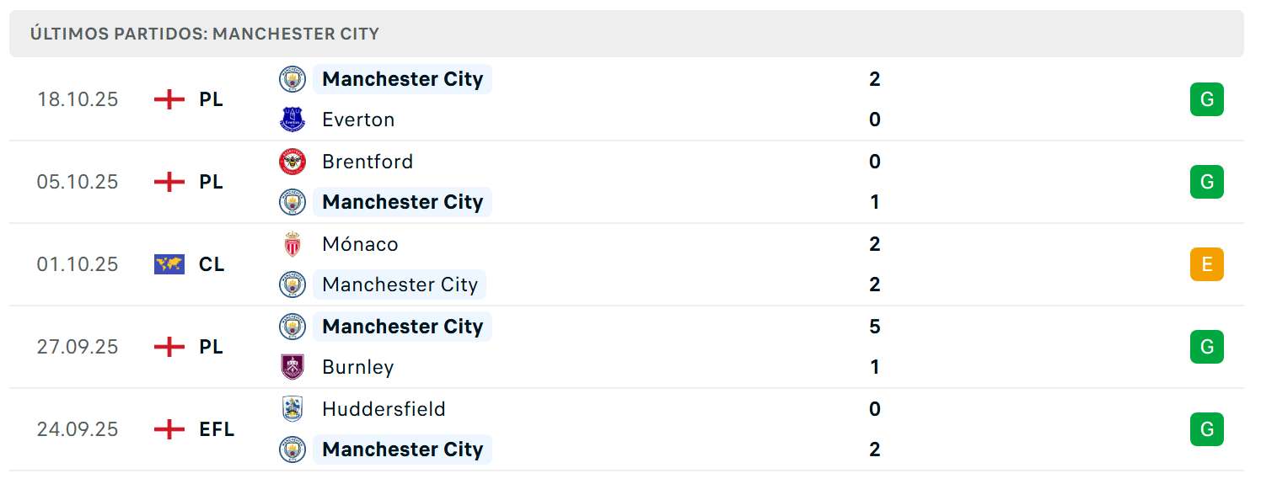Open the Burnley team link
Screen dimensions: 1261x484
(358, 367)
